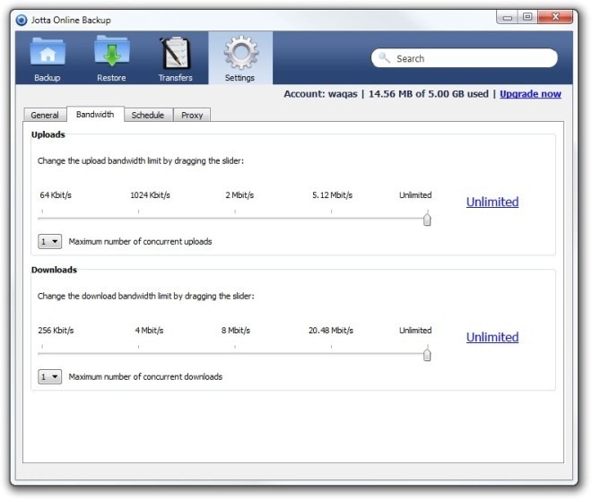Image resolution: width=592 pixels, height=500 pixels.
Task: Open the maximum concurrent uploads dropdown
Action: tap(50, 241)
